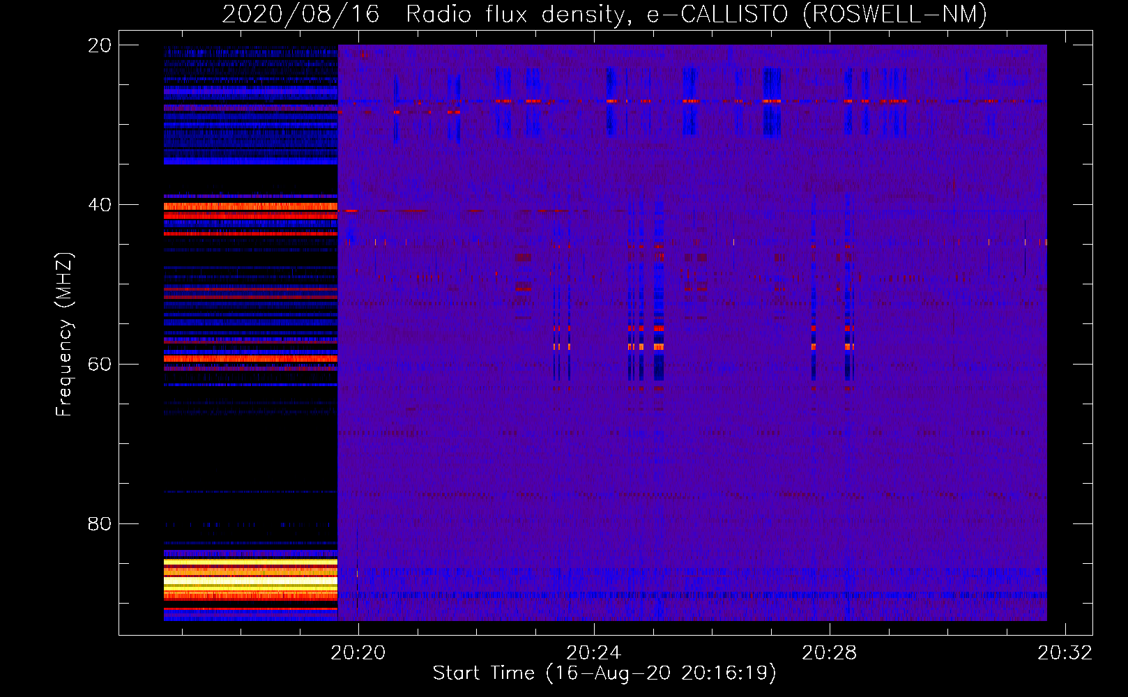Click the orange-red band just below 60 MHz

coord(250,358)
